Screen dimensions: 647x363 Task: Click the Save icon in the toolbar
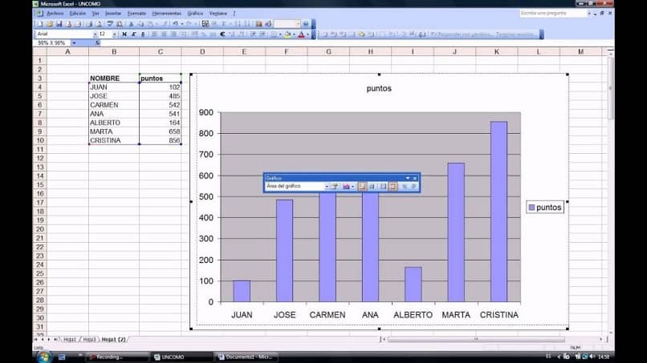pos(57,24)
